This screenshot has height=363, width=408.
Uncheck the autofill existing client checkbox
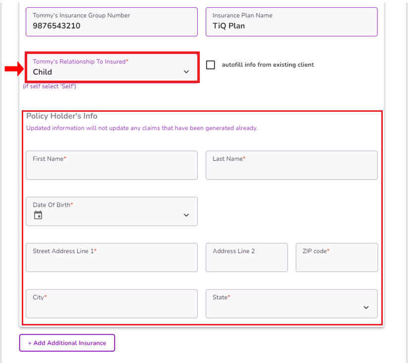click(211, 65)
